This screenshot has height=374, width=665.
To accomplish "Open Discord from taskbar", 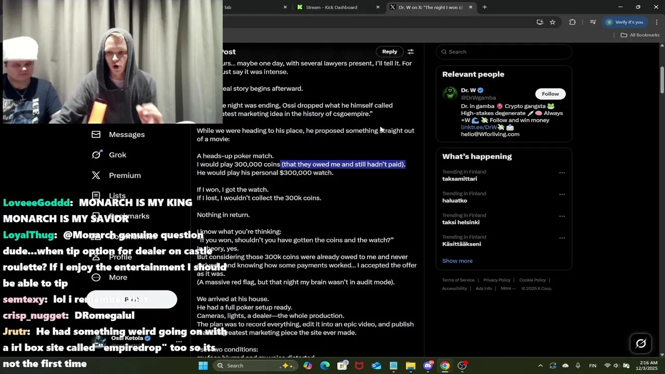I will click(428, 366).
